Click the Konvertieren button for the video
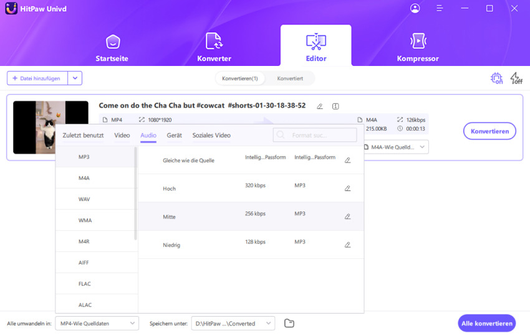Image resolution: width=530 pixels, height=336 pixels. tap(489, 131)
